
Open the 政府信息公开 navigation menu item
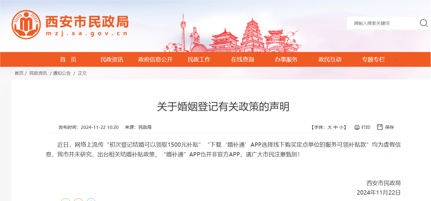coord(155,59)
